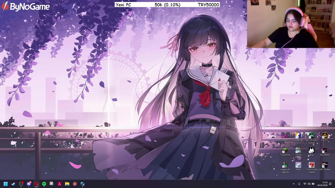Launch Snipping Tool from the taskbar
Screen dimensions: 335x188
point(52,184)
